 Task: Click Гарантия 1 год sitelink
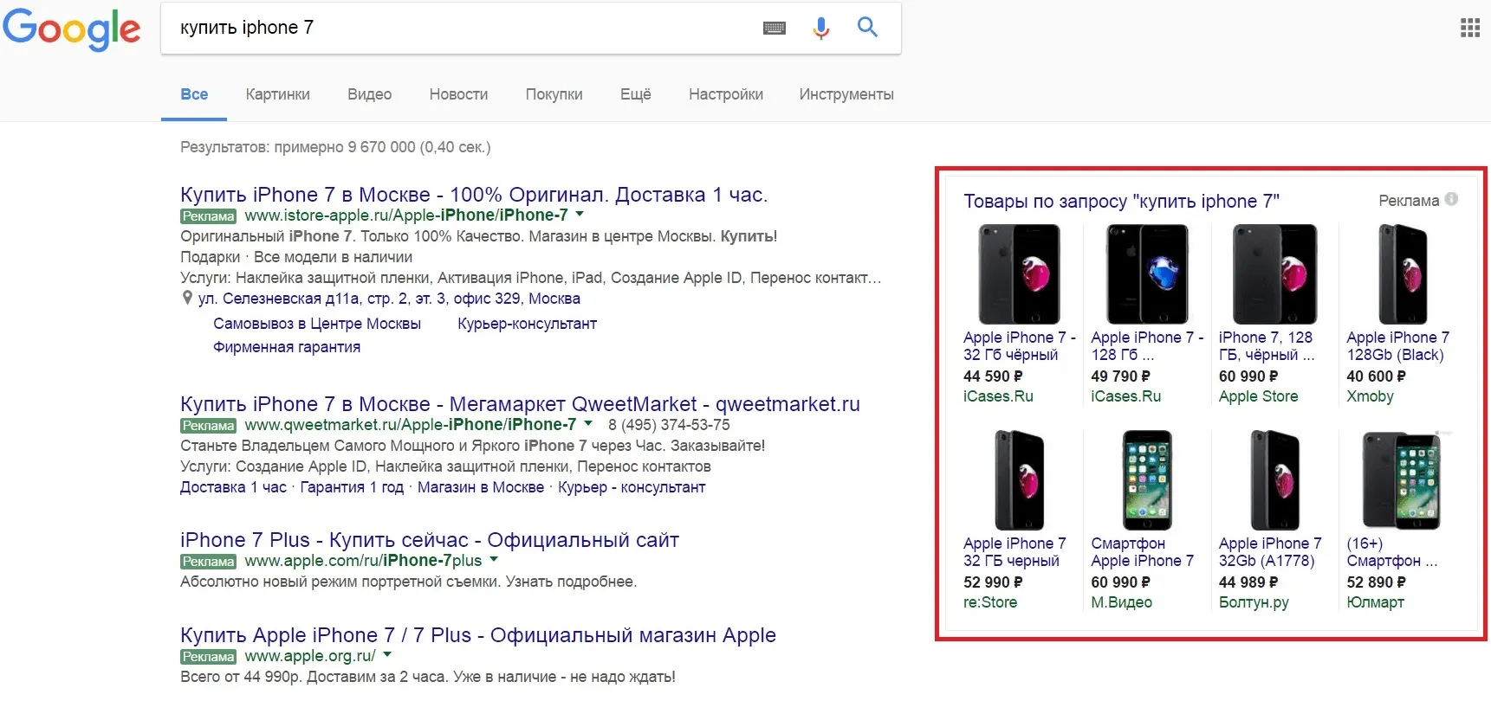tap(352, 487)
